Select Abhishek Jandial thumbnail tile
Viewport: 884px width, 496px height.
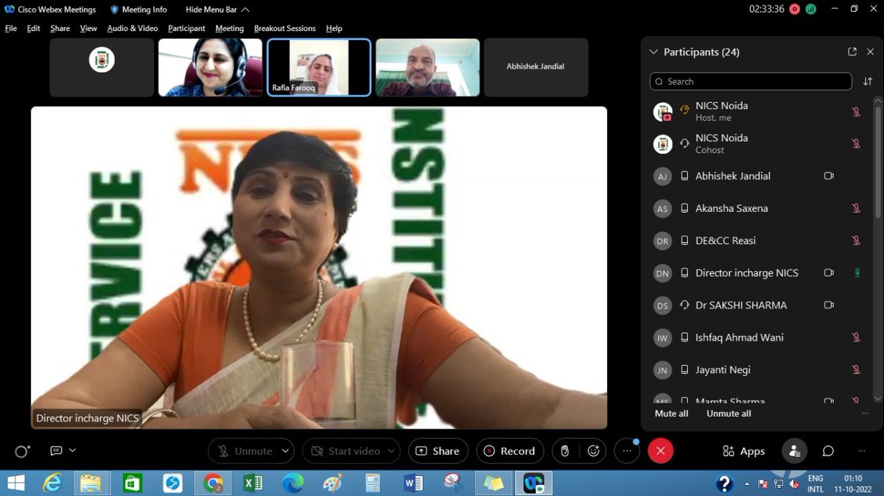pos(536,67)
